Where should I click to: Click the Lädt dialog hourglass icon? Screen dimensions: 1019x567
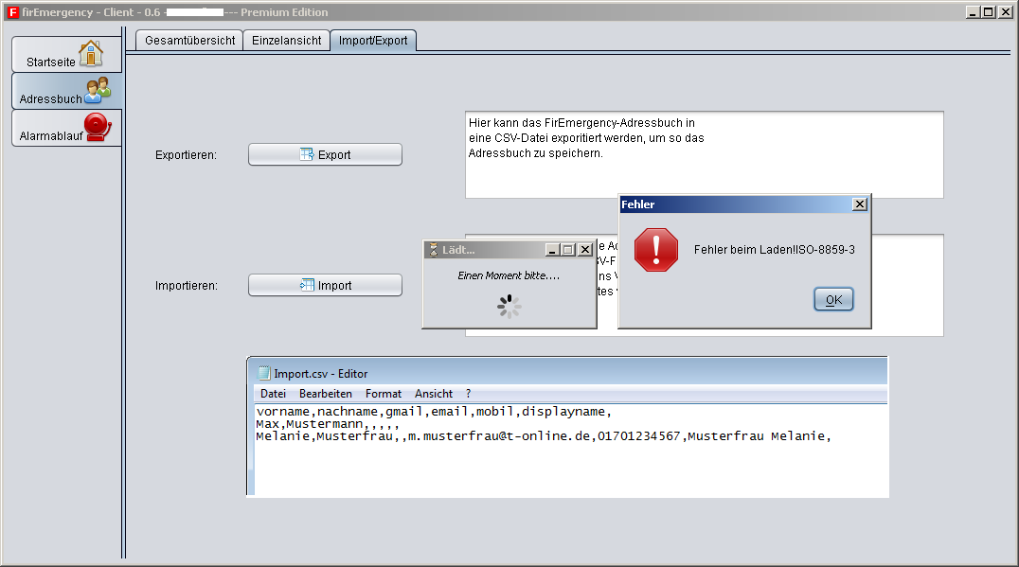434,250
